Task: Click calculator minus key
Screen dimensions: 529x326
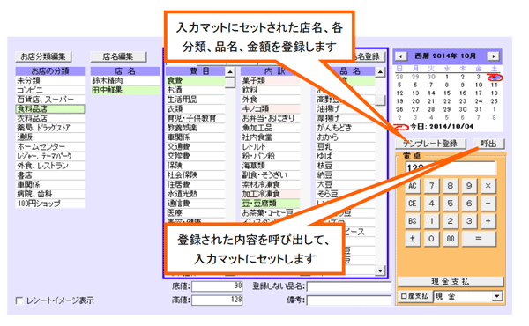Action: (x=488, y=204)
